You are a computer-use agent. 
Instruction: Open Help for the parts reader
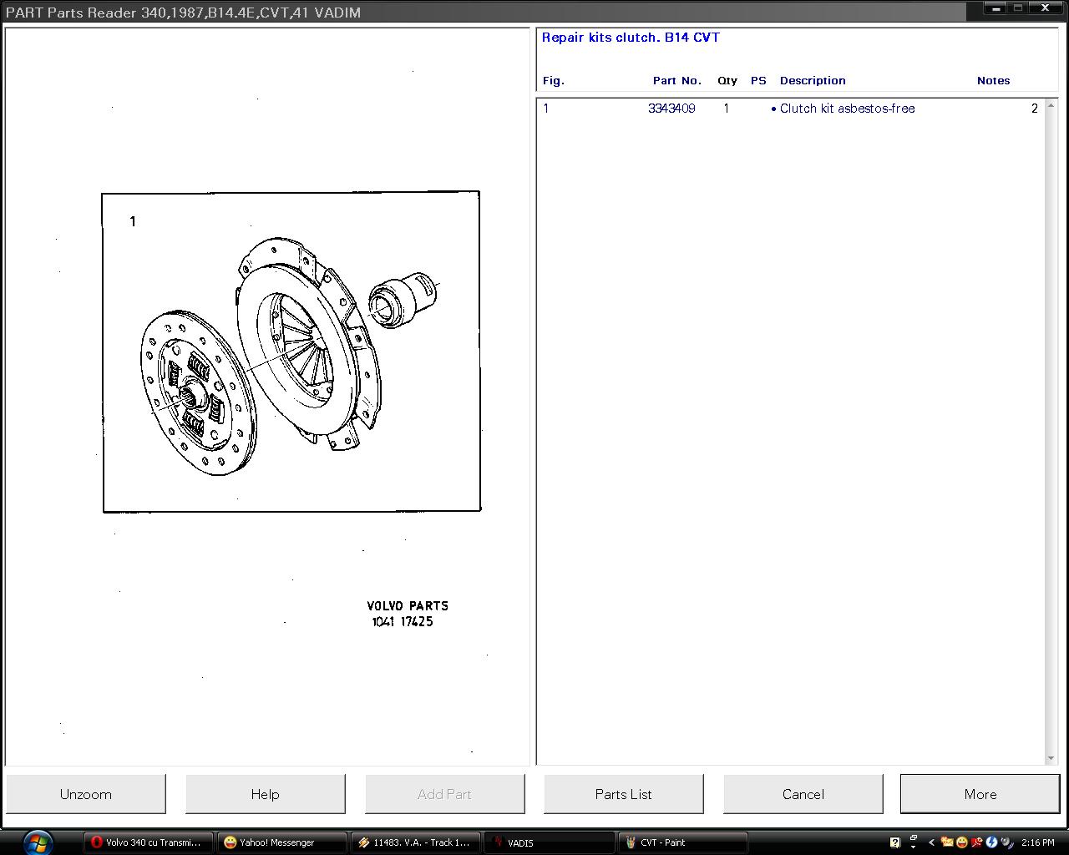pos(266,794)
